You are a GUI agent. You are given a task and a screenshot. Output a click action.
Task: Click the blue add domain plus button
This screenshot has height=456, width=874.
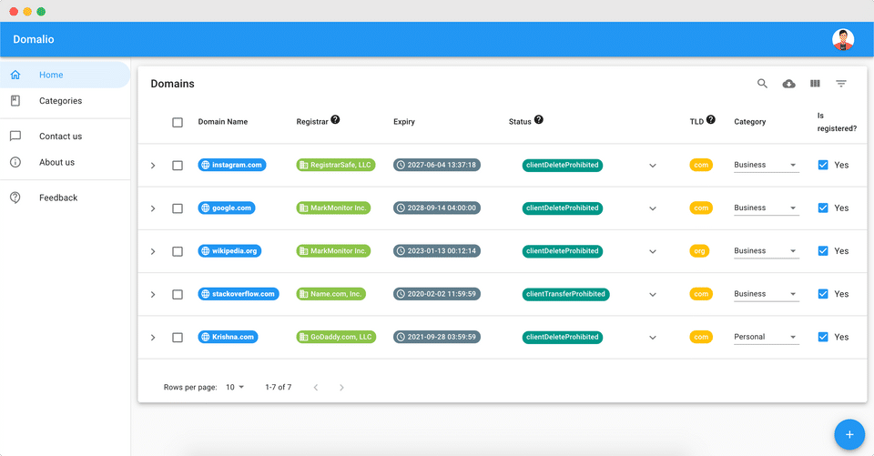[849, 434]
